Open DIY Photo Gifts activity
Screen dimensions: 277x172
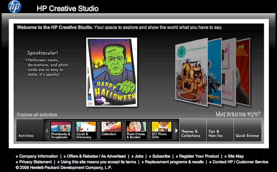[x=161, y=130]
